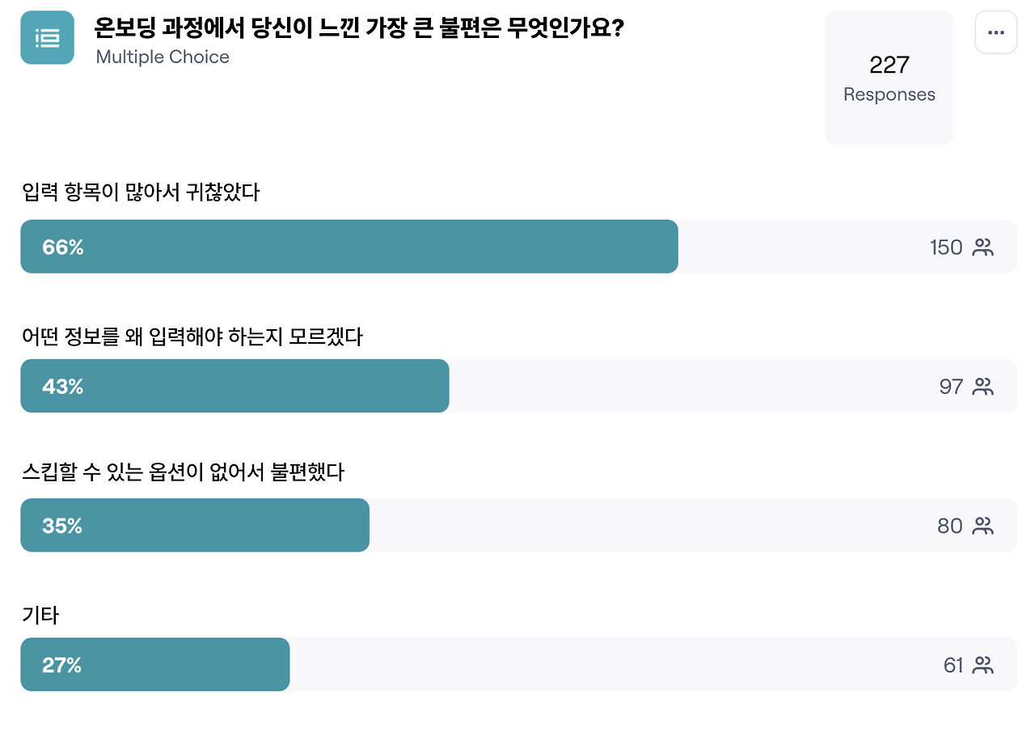
Task: Select the 66% result bar
Action: point(349,247)
